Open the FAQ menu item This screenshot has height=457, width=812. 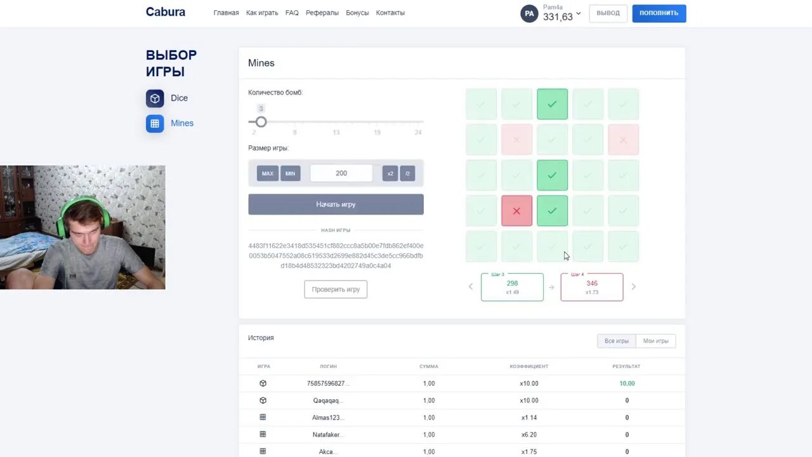coord(292,13)
